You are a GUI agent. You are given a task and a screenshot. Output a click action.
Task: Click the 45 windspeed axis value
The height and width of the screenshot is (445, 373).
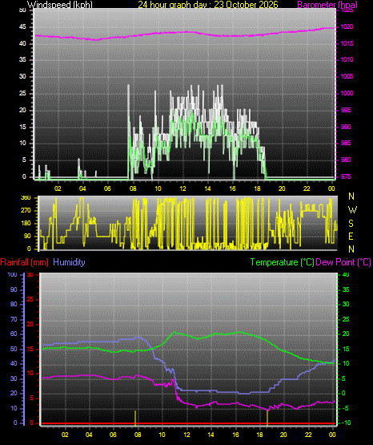22,27
